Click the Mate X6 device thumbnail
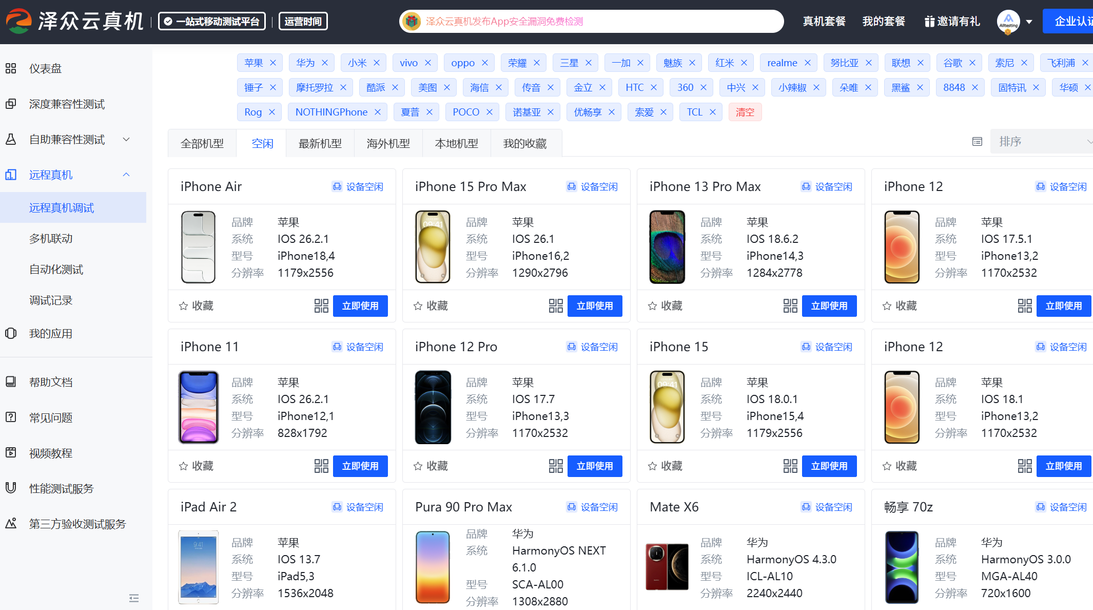Image resolution: width=1093 pixels, height=610 pixels. [667, 567]
